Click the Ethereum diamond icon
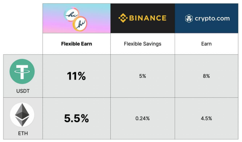The height and width of the screenshot is (142, 242). (22, 115)
